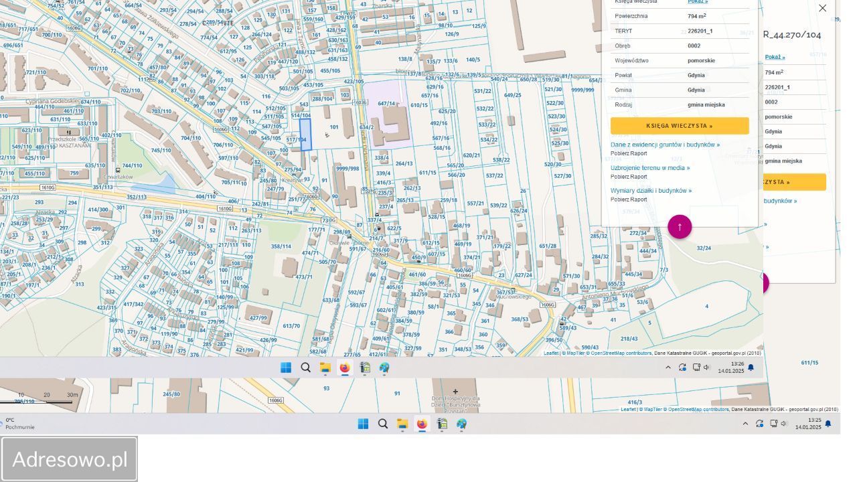Click parcel 613/70 on the map
Image resolution: width=857 pixels, height=482 pixels.
pyautogui.click(x=291, y=326)
